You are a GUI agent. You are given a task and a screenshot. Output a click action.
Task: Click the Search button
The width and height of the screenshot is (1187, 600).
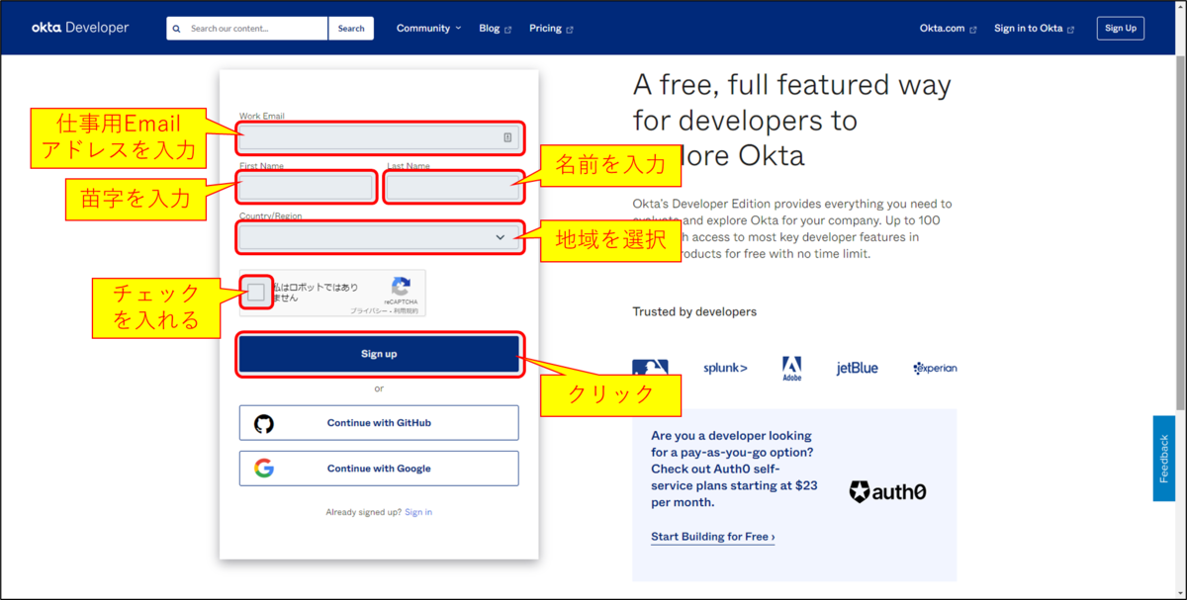pos(351,29)
